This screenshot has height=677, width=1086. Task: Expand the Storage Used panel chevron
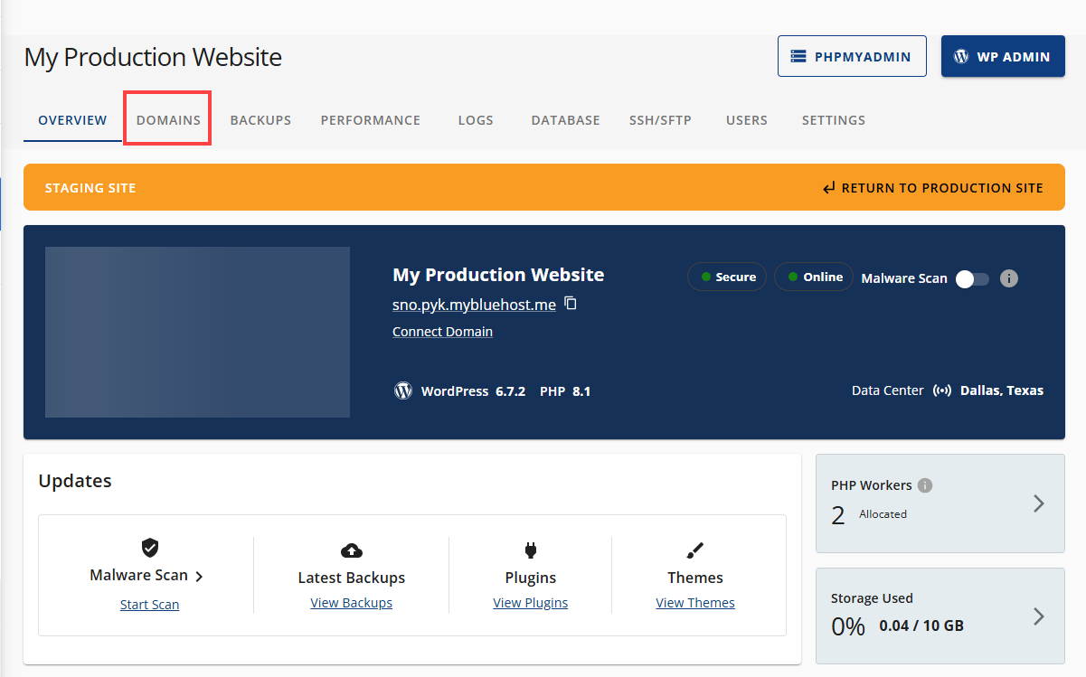pos(1038,616)
